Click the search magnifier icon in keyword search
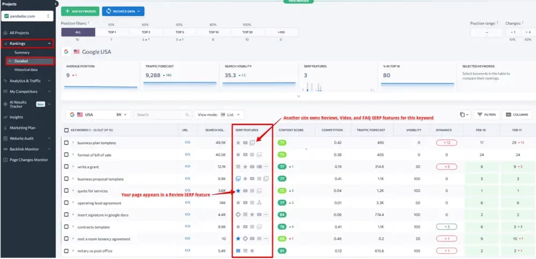This screenshot has height=259, width=536. [x=187, y=115]
